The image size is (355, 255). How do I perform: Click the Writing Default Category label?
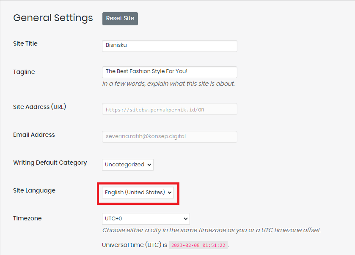(50, 163)
